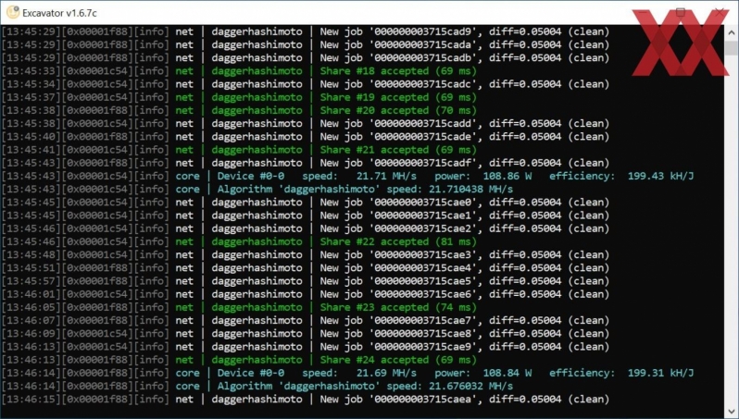
Task: Select job ID '000000003715cae1' text
Action: tap(427, 216)
